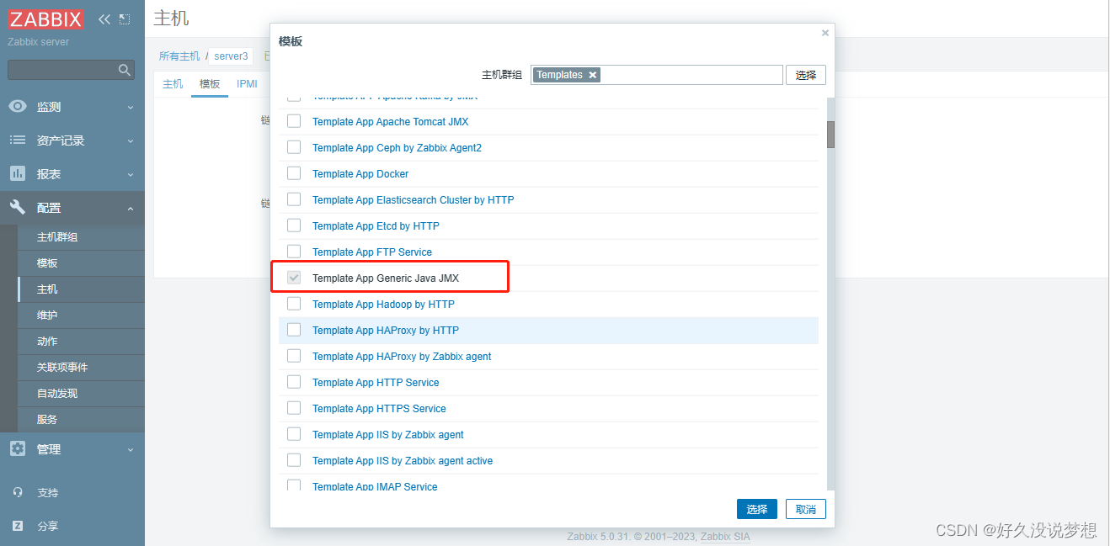Switch to the IPMI tab
Image resolution: width=1110 pixels, height=546 pixels.
point(247,84)
